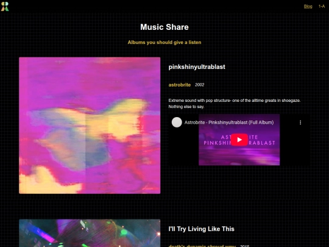Click the Music Share page title
Viewport: 329px width, 247px height.
coord(164,27)
